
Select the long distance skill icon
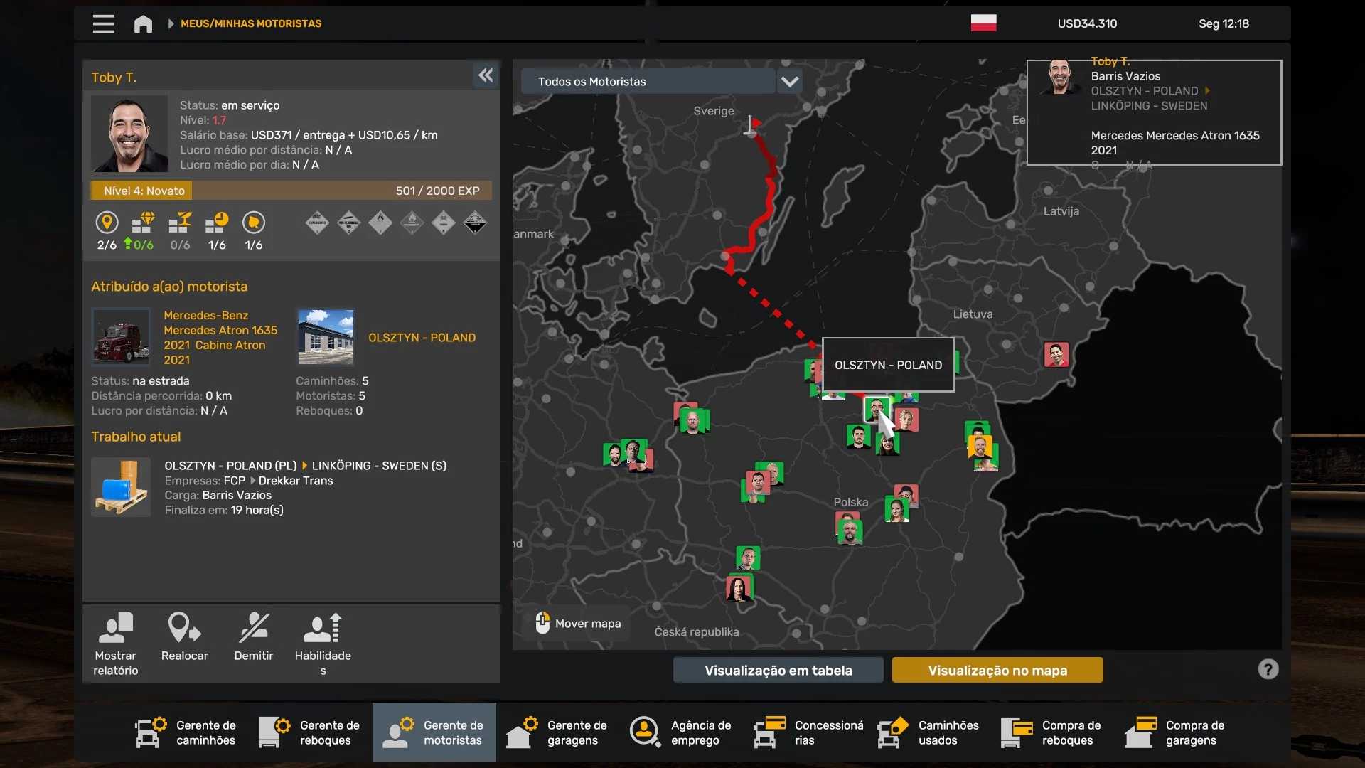[107, 223]
